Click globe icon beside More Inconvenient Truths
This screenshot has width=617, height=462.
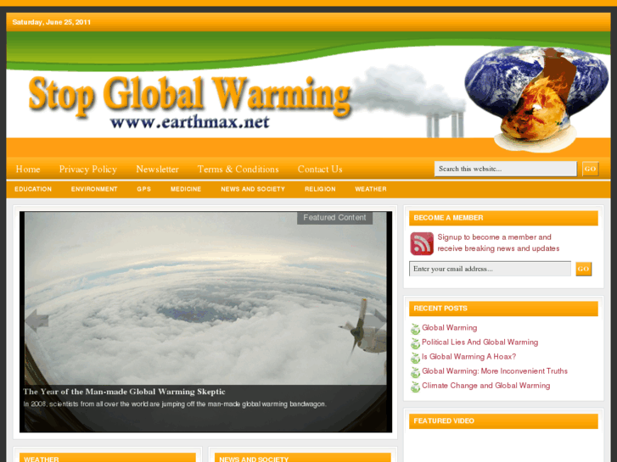(x=415, y=372)
